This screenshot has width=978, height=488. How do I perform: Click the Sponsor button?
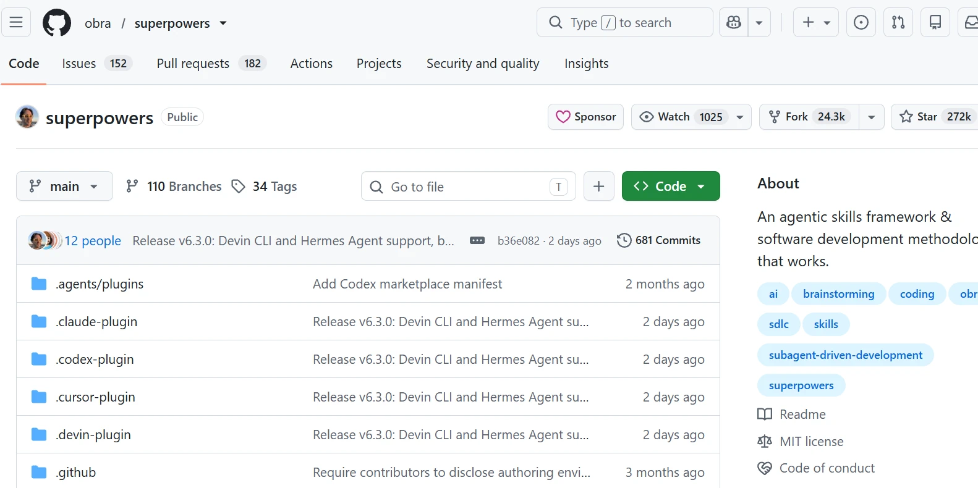(x=585, y=117)
